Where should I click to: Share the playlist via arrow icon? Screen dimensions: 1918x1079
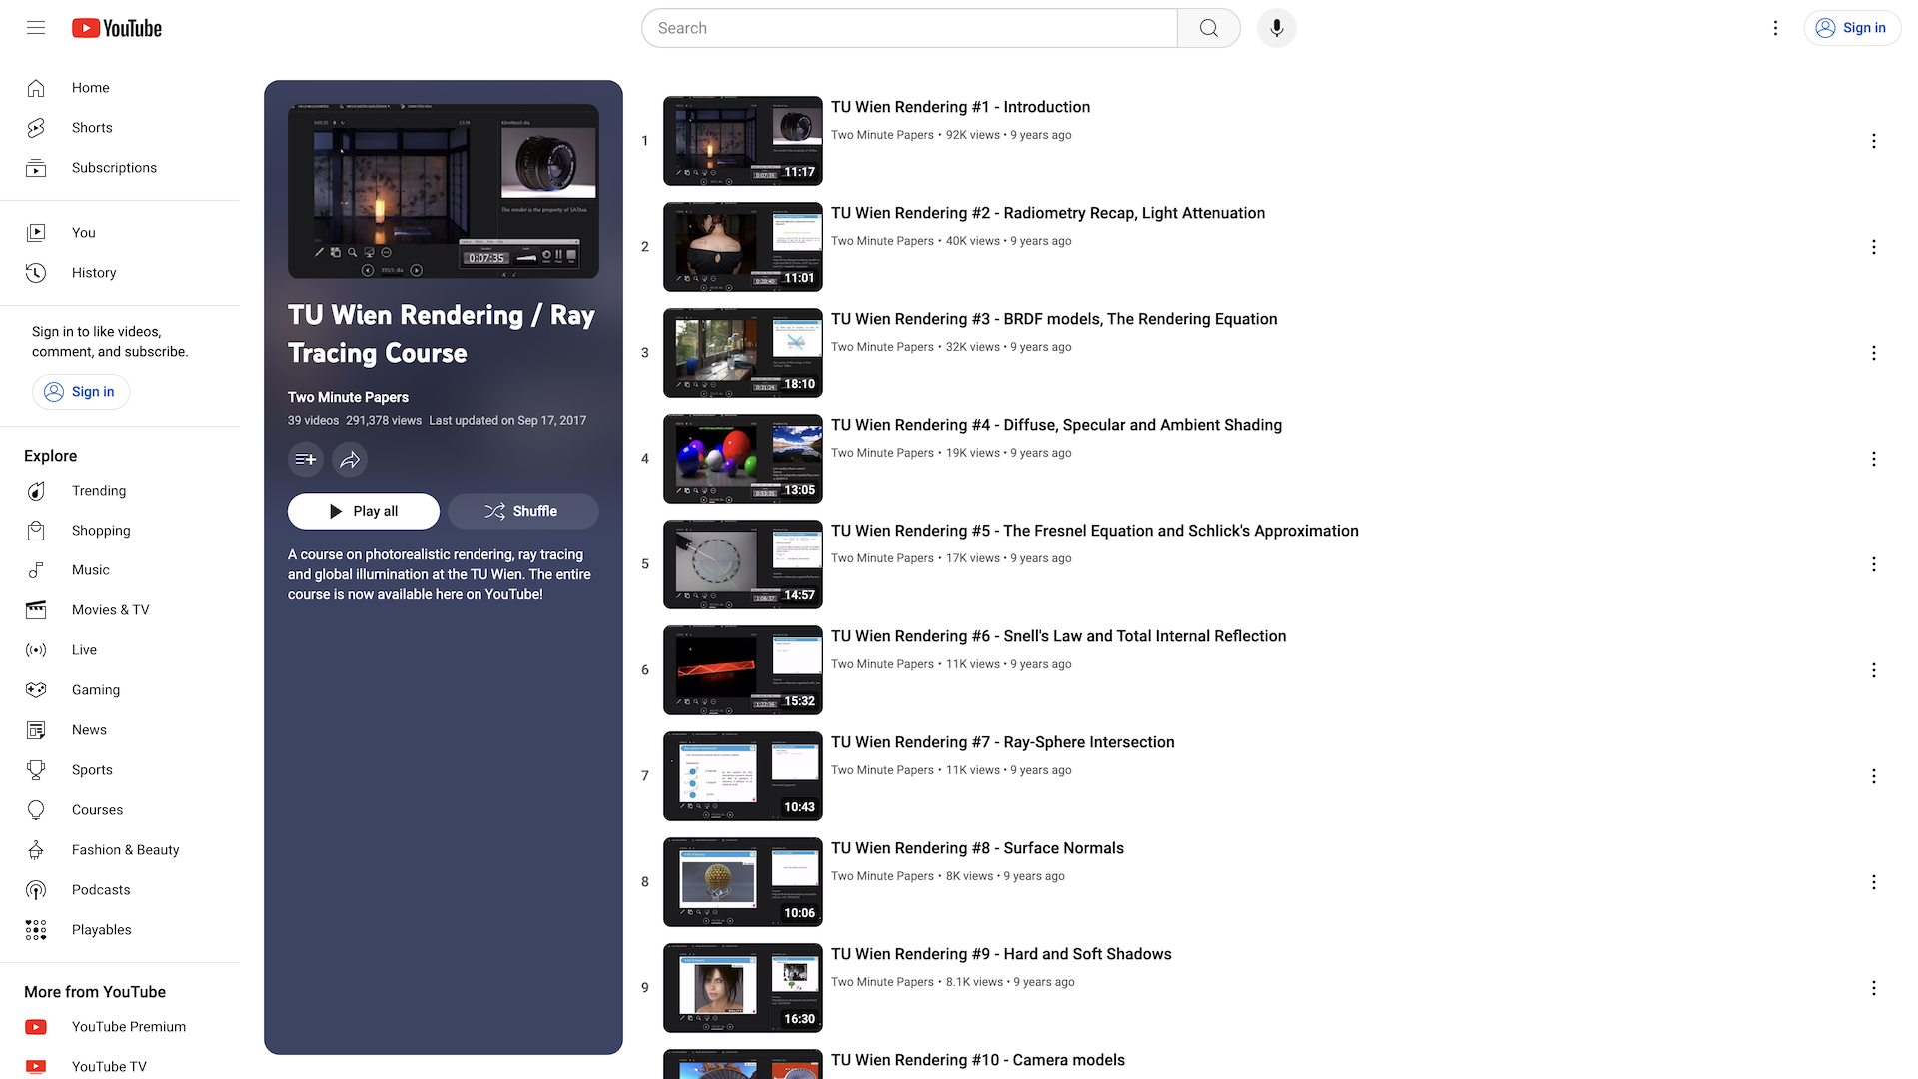pyautogui.click(x=350, y=459)
